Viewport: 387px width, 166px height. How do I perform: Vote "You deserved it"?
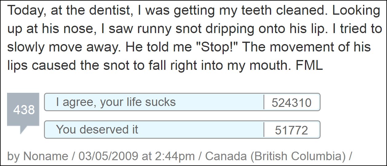(182, 130)
